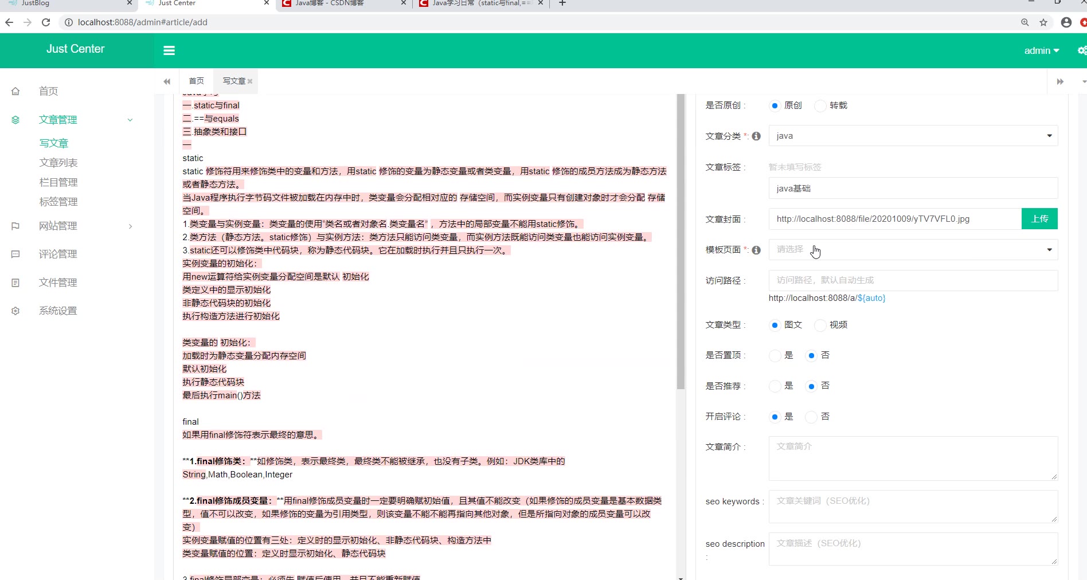Click the editor vertical scrollbar
Viewport: 1087px width, 580px height.
[x=681, y=241]
